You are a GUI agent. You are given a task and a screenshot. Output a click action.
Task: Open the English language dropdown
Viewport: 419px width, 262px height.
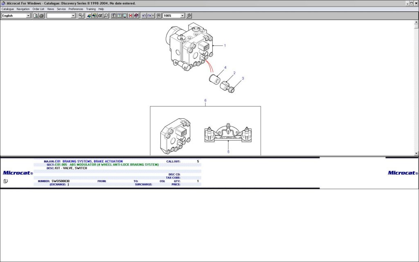[x=28, y=16]
